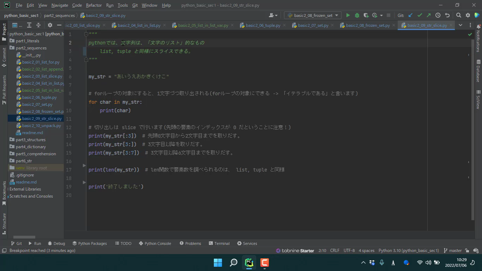Run the basic2_08_frozen_set configuration
The height and width of the screenshot is (271, 482).
click(x=348, y=16)
